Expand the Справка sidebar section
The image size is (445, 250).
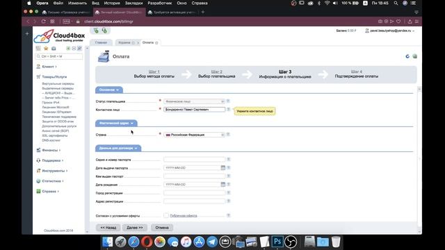(49, 192)
